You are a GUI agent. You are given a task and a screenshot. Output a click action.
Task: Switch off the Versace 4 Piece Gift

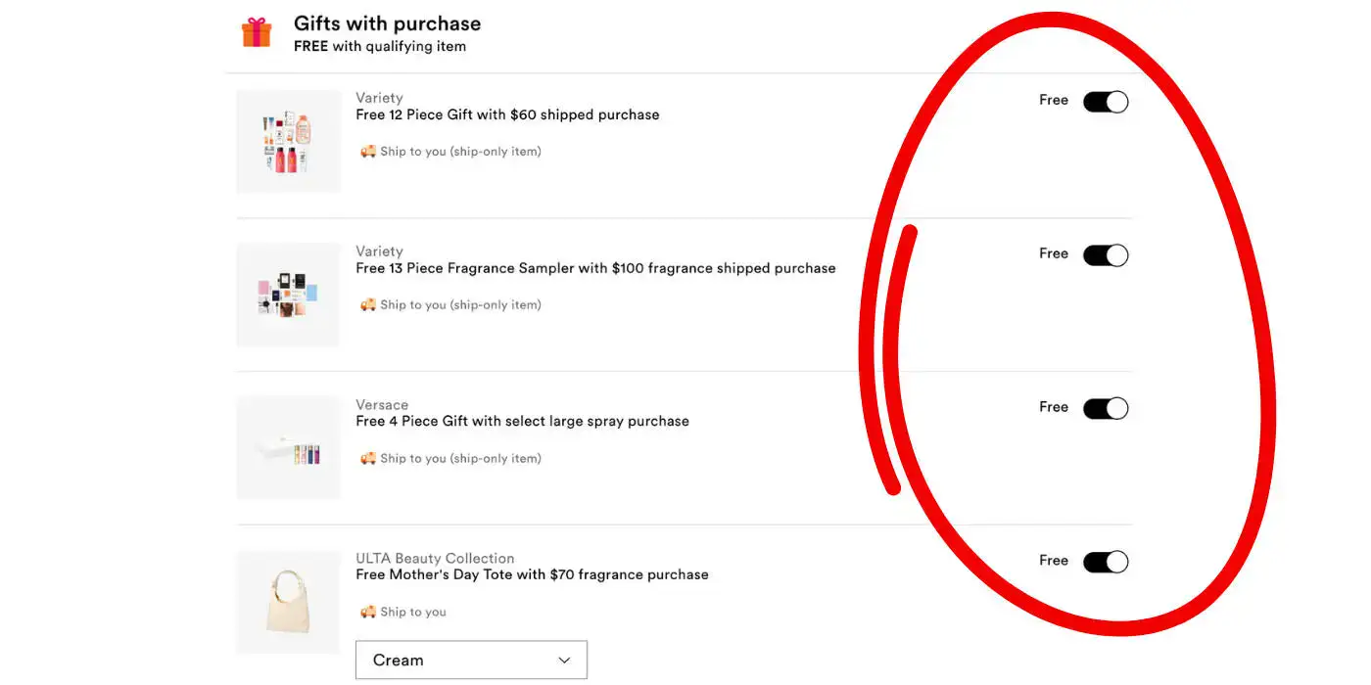click(1106, 408)
